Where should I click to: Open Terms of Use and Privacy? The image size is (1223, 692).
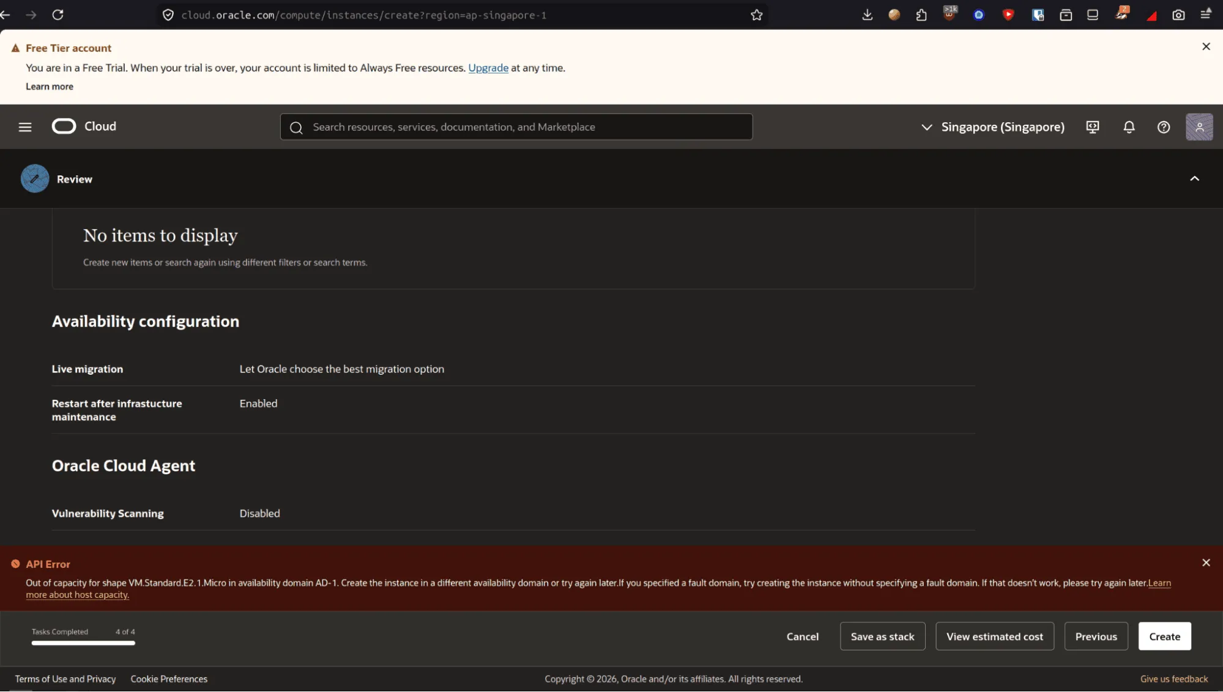[x=65, y=679]
